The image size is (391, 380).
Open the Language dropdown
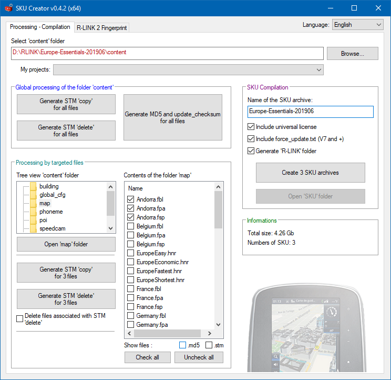tap(357, 25)
